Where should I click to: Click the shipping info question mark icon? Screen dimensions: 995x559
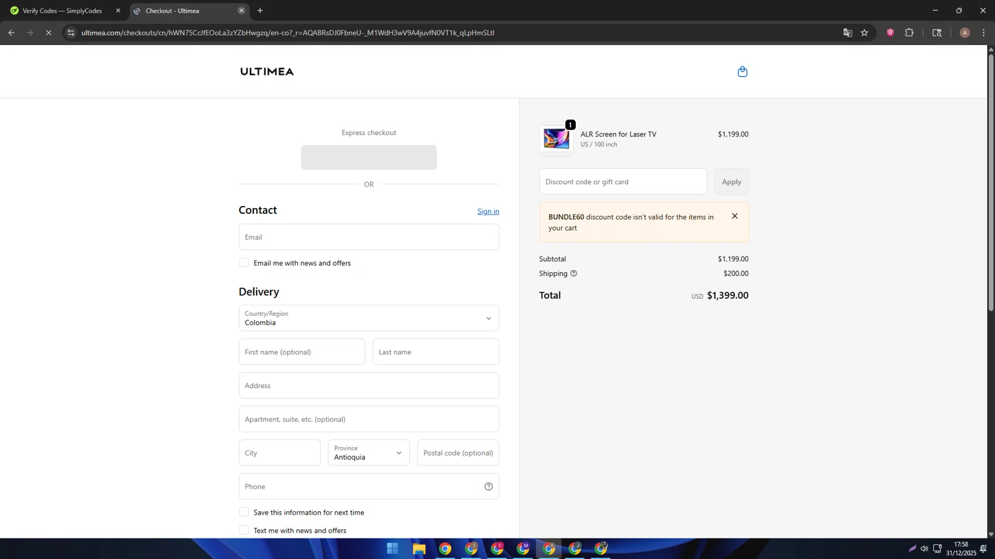coord(574,274)
